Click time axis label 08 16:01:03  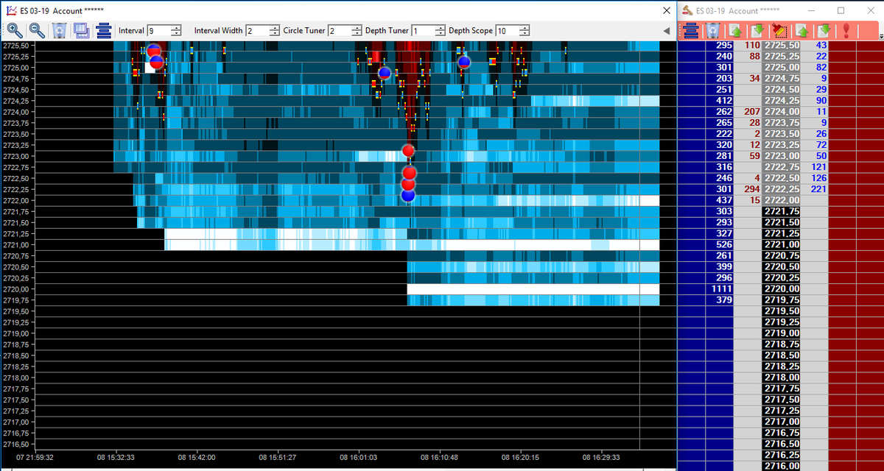pyautogui.click(x=359, y=456)
